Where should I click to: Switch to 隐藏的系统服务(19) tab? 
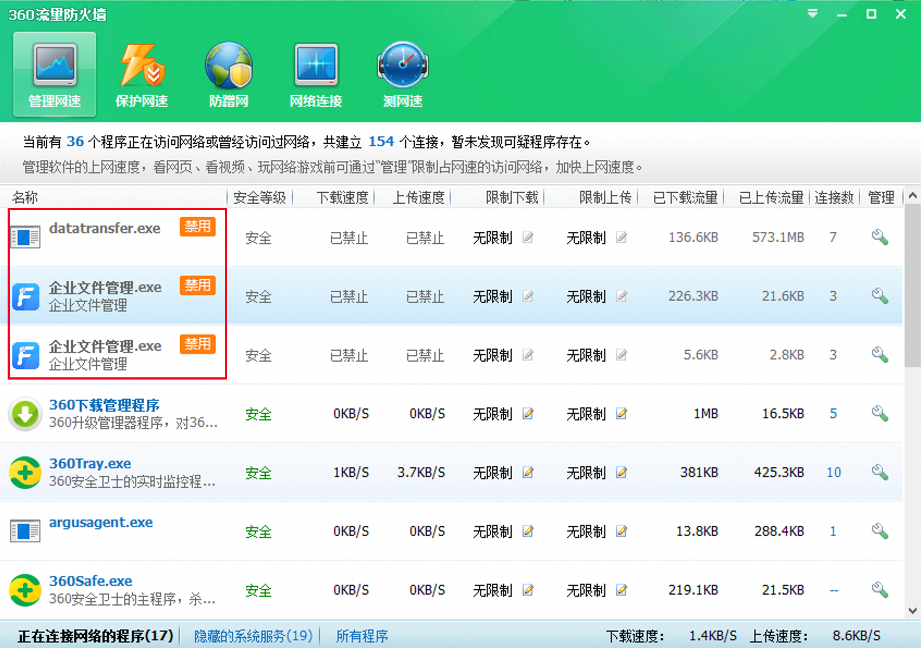253,635
